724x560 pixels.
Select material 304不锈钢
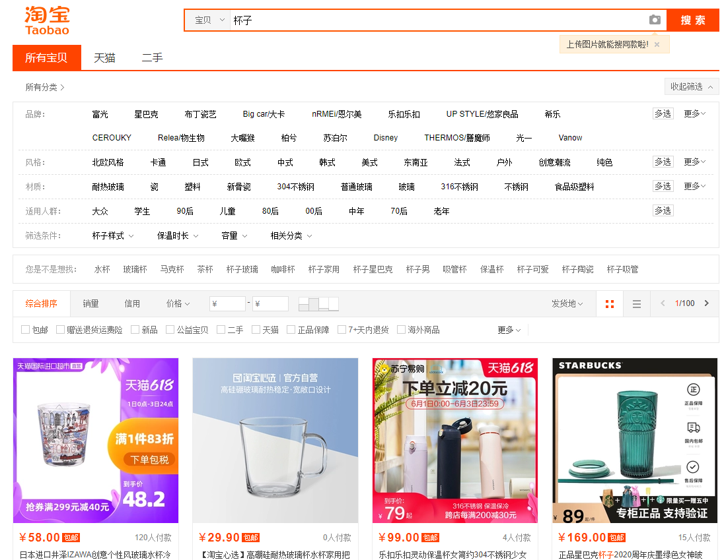(x=295, y=187)
